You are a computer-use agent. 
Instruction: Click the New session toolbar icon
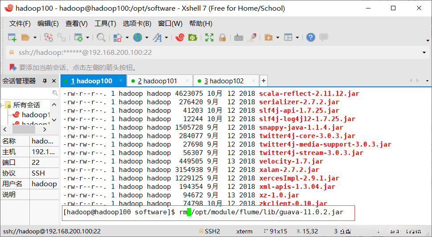(x=12, y=37)
